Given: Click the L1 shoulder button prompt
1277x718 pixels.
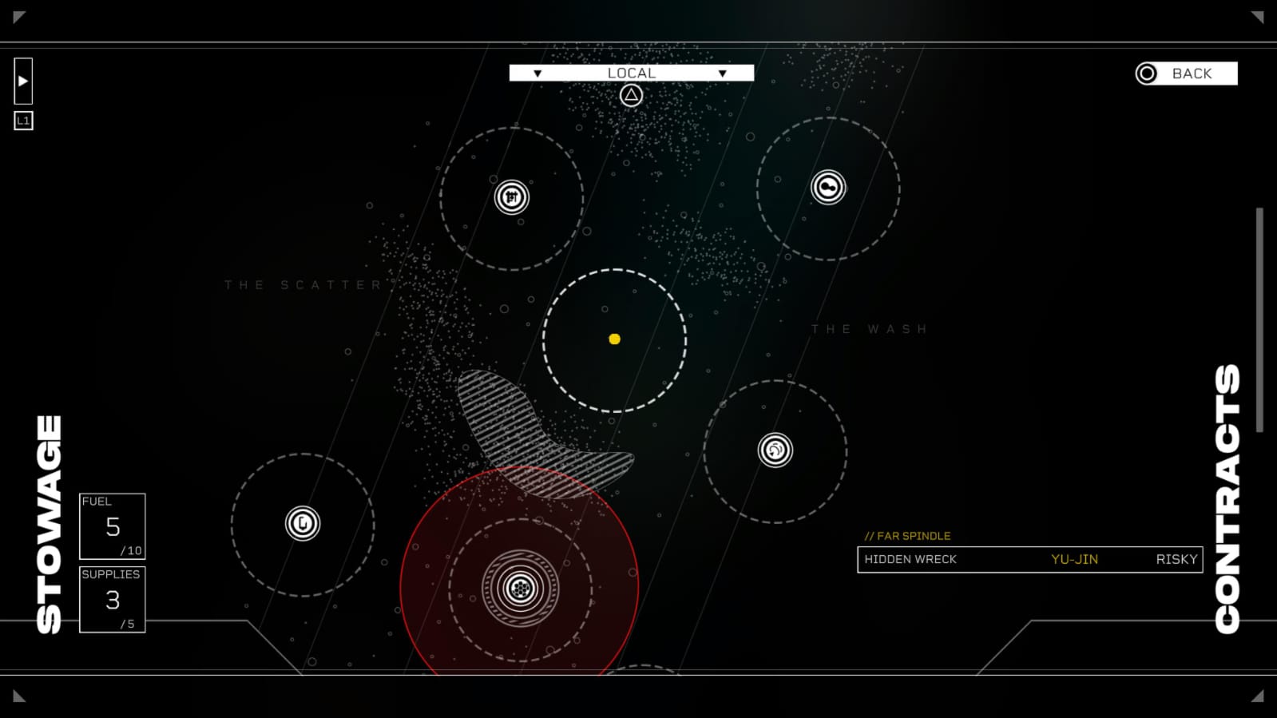Looking at the screenshot, I should [x=23, y=121].
